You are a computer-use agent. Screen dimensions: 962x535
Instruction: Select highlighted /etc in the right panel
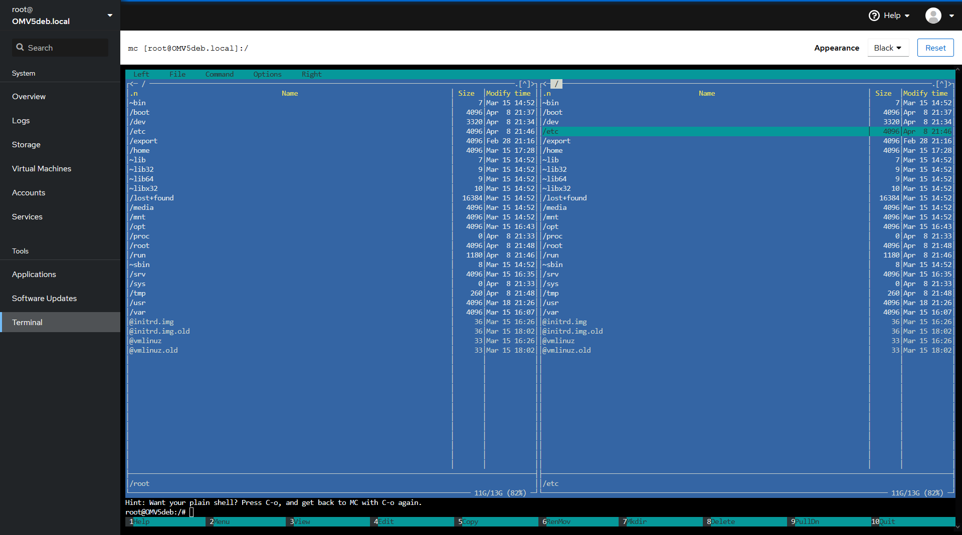747,131
